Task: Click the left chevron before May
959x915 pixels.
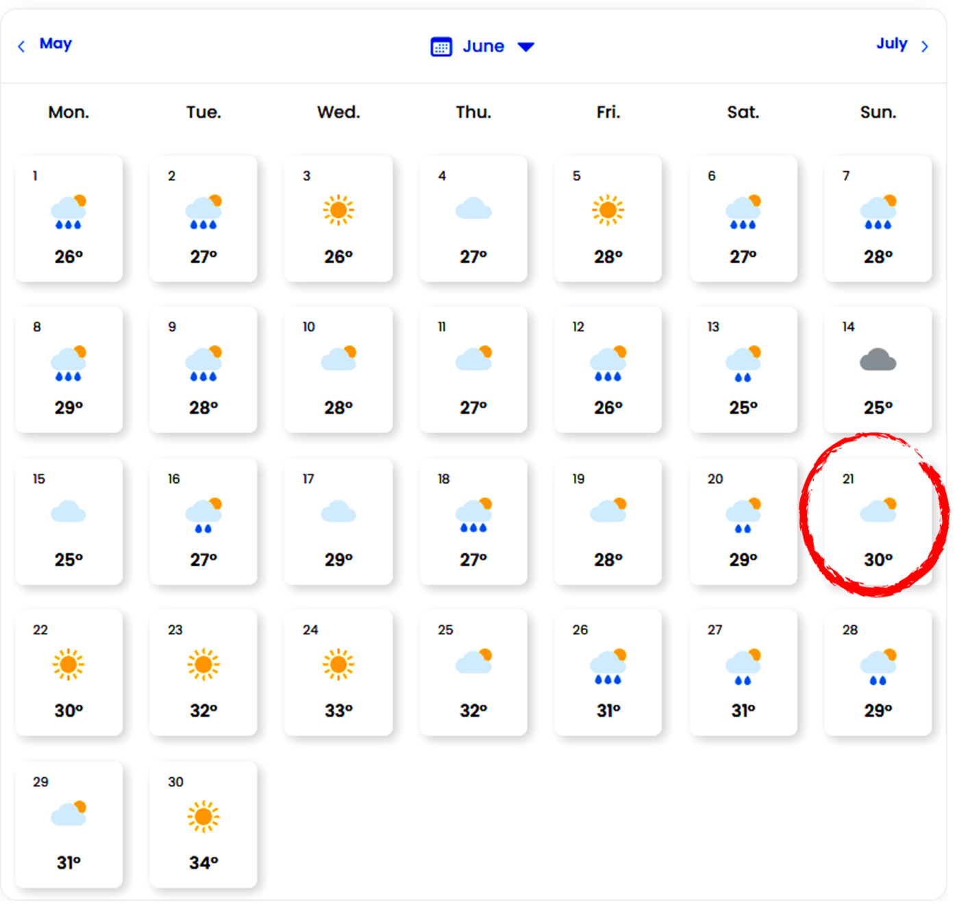Action: (x=21, y=47)
